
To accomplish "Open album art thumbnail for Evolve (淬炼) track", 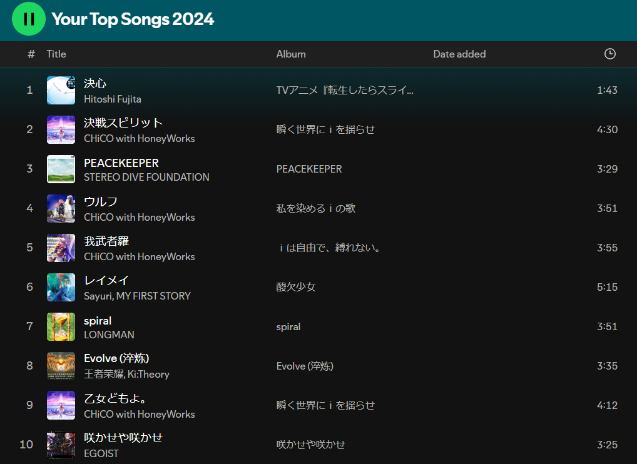I will [x=61, y=366].
